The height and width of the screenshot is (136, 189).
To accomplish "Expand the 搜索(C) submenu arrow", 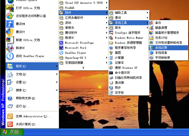I will point(57,90).
